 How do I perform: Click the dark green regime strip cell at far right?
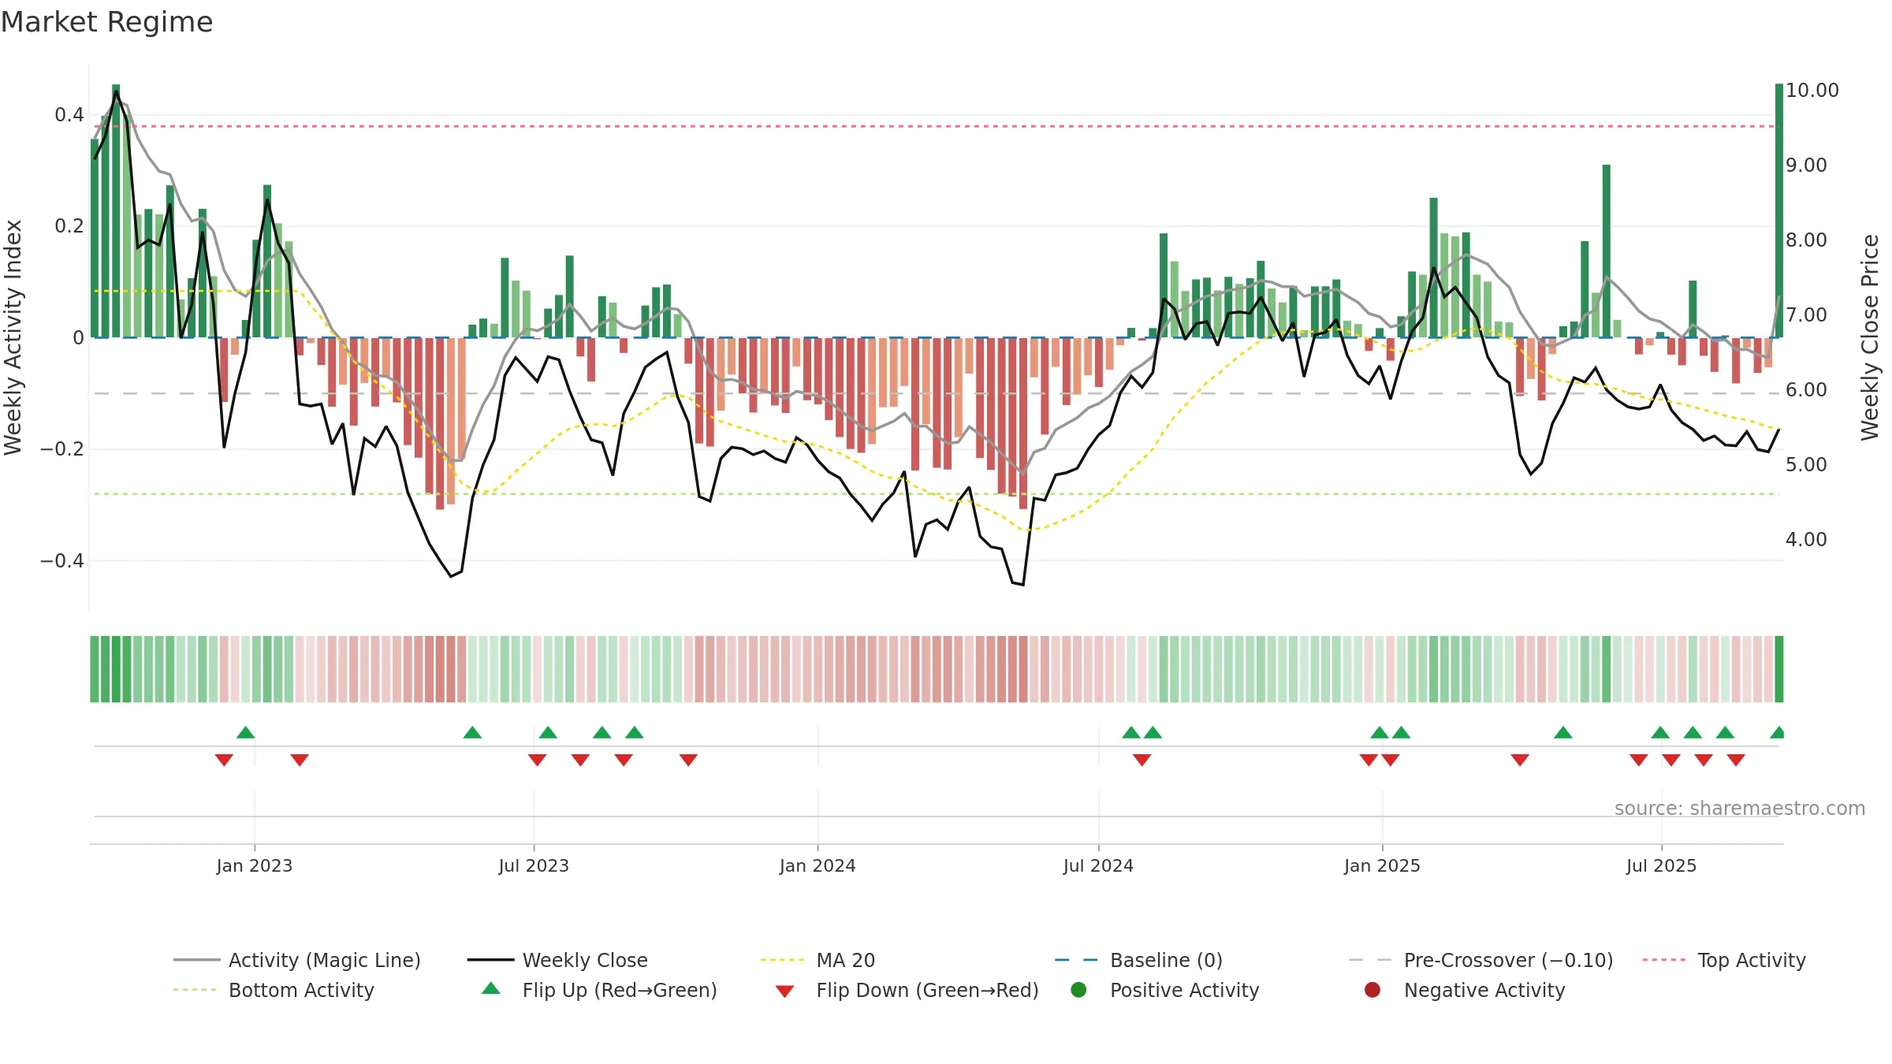click(x=1779, y=669)
